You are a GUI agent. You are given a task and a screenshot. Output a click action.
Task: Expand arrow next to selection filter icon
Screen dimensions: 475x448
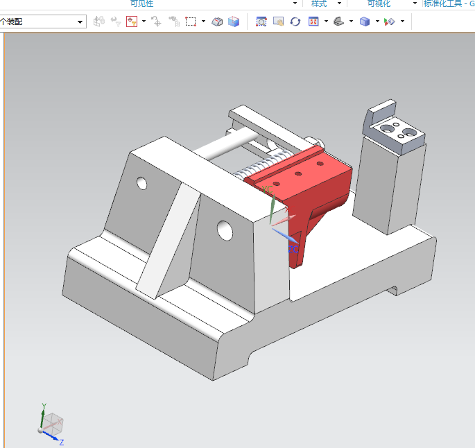144,22
